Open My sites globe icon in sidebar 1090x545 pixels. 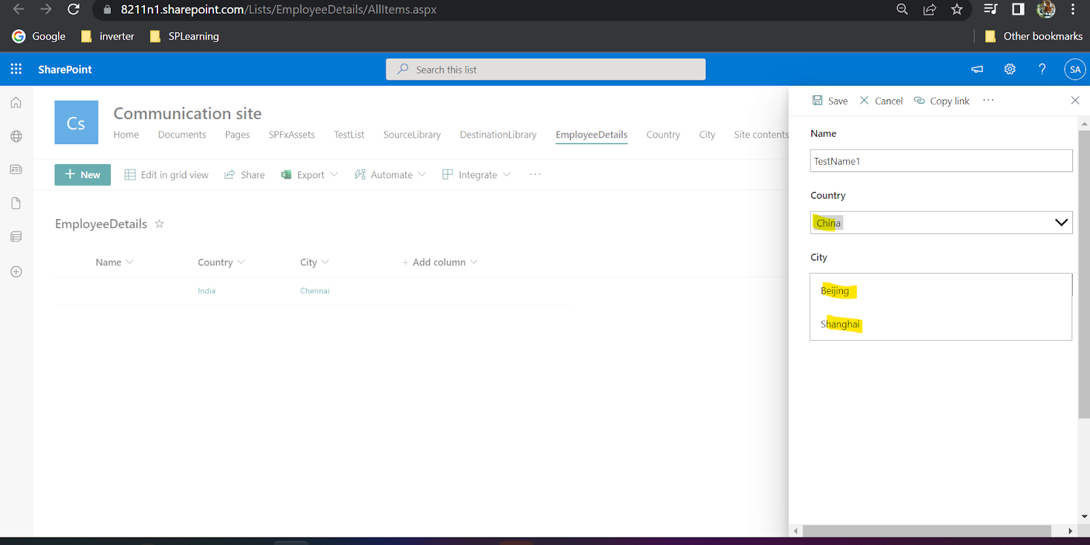click(x=16, y=136)
